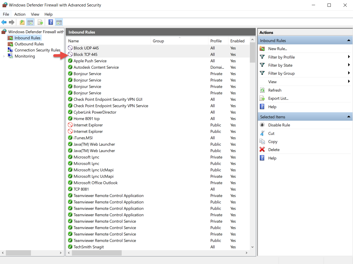Screen dimensions: 353x264
Task: Open the Action menu
Action: click(x=20, y=14)
